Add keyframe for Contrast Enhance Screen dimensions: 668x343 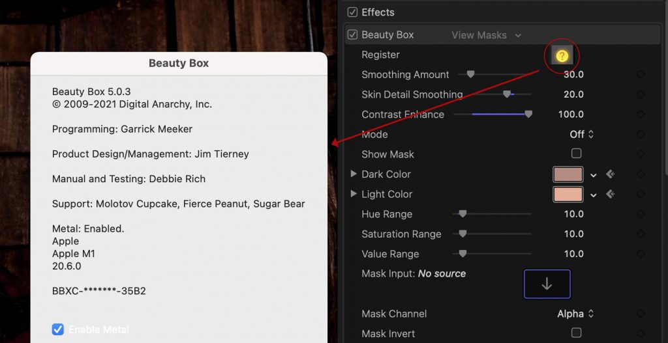coord(641,115)
